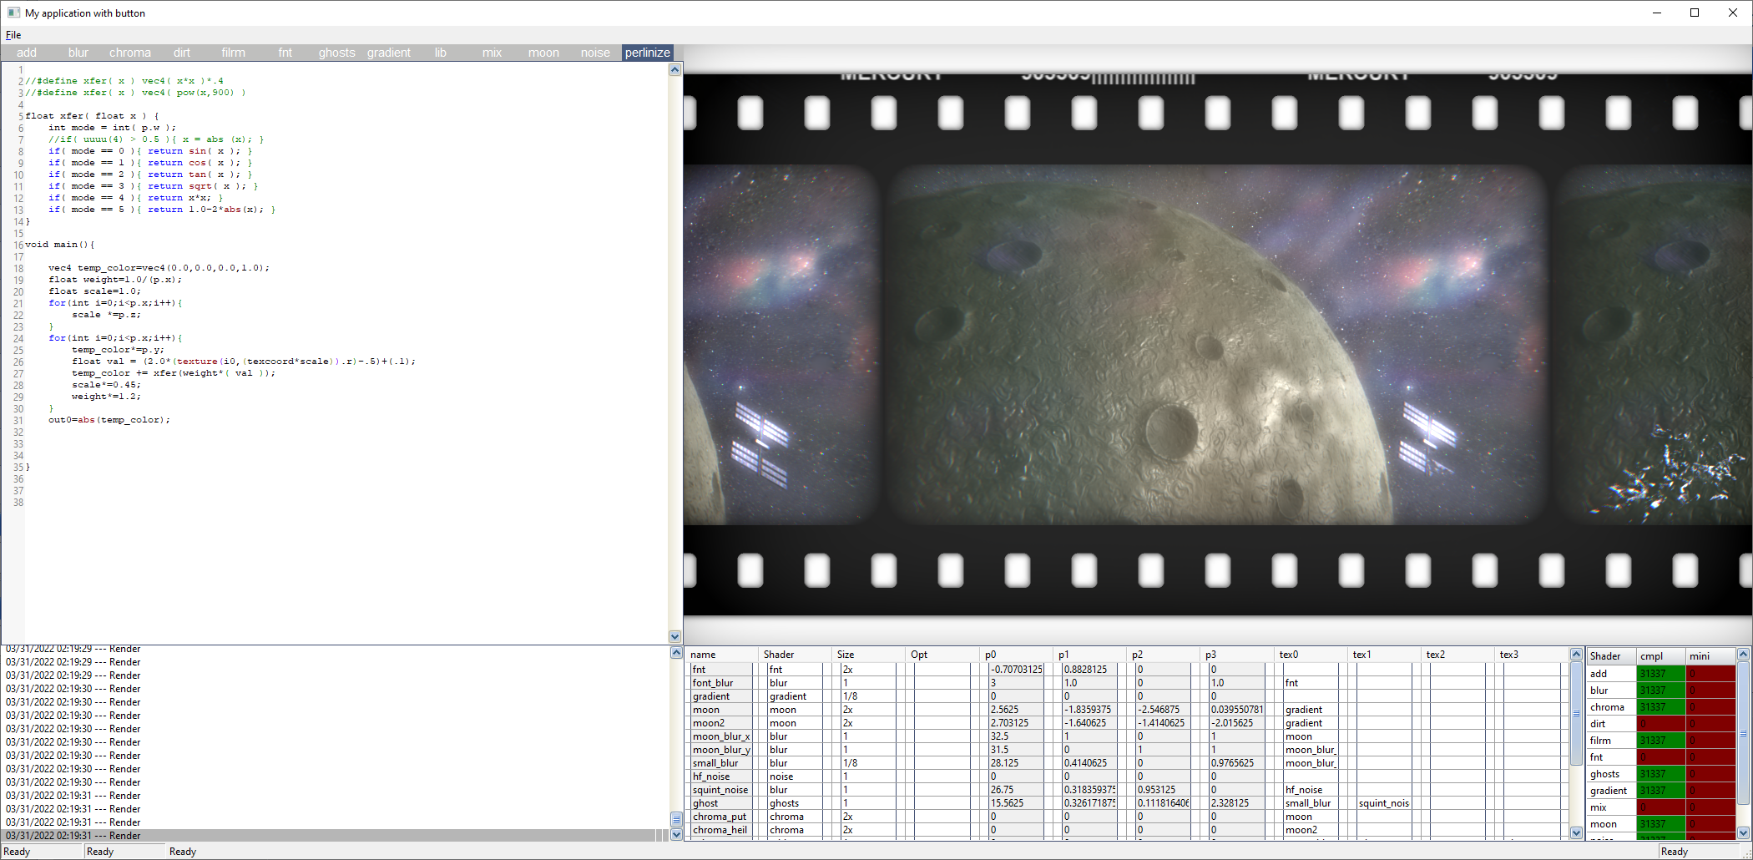1753x860 pixels.
Task: Edit the p0 value of moon pass
Action: (1016, 710)
